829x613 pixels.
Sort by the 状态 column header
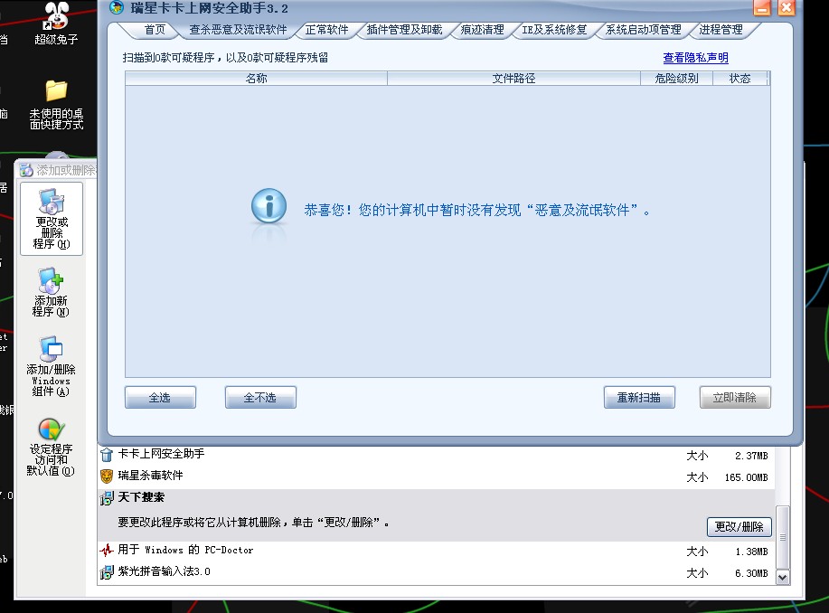740,79
